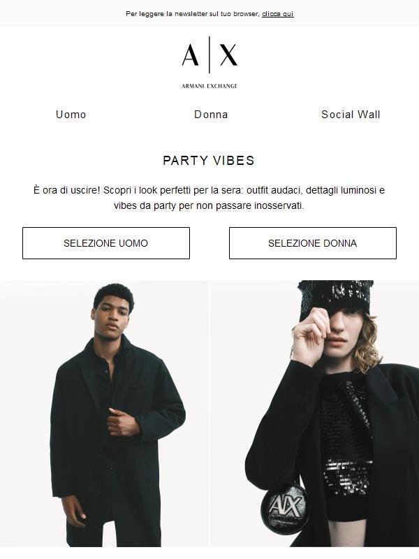
Task: Click the "Per leggere la newsletter" banner text
Action: (192, 14)
